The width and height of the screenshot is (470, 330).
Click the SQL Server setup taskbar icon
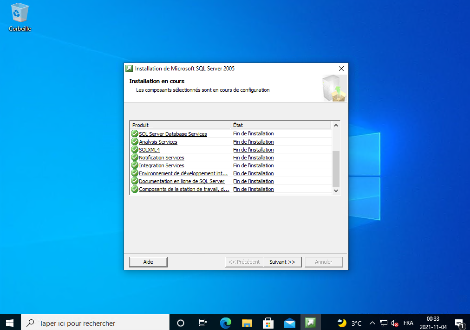(311, 323)
